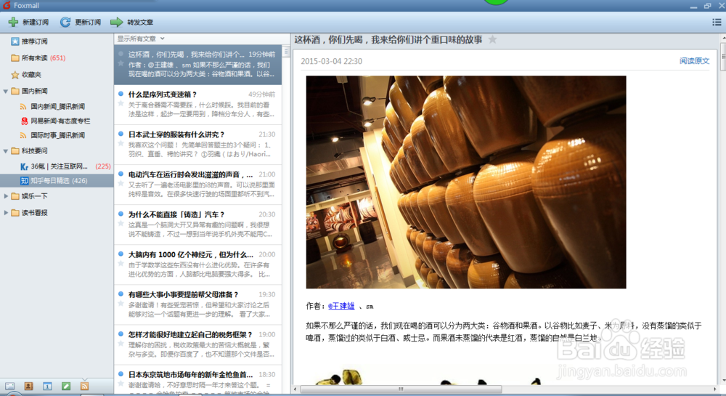The width and height of the screenshot is (726, 396).
Task: Star the 这杯酒，你们先喝 list item
Action: [x=121, y=63]
